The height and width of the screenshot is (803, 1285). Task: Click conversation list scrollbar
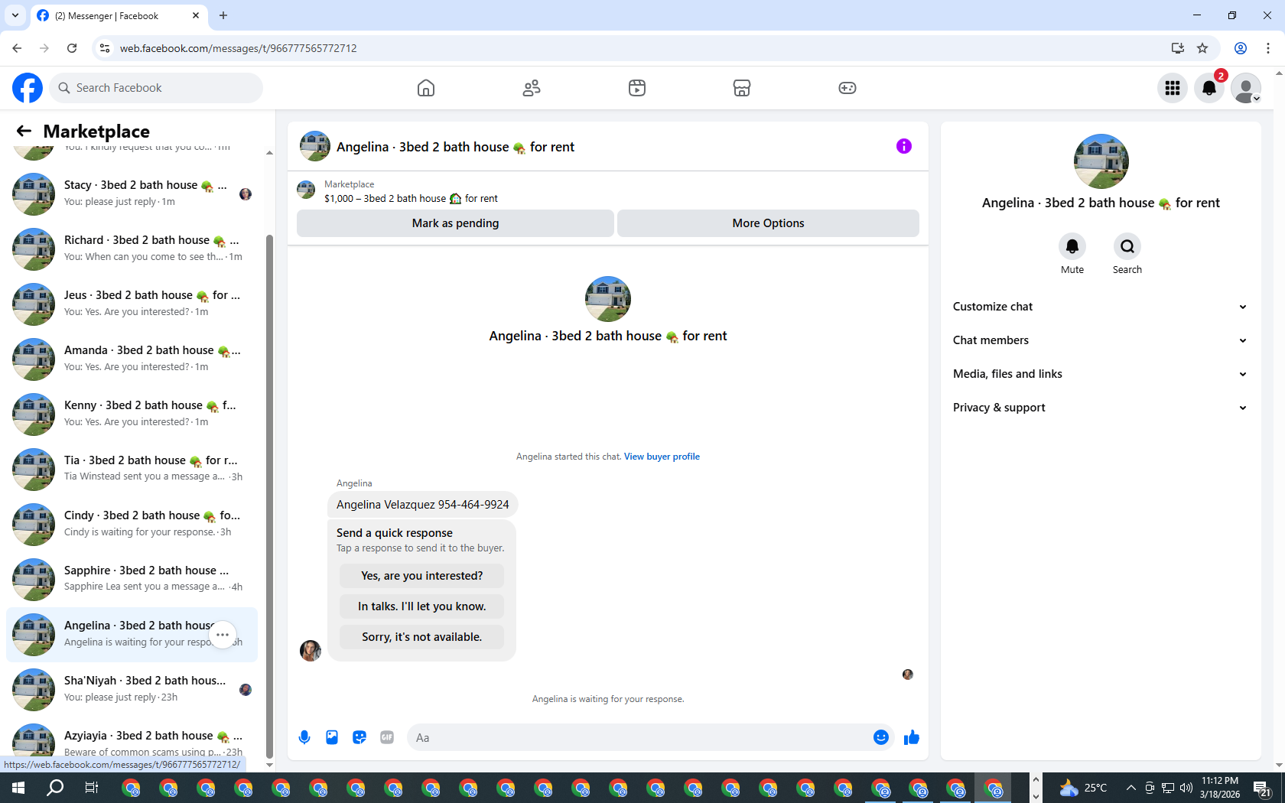[x=269, y=496]
